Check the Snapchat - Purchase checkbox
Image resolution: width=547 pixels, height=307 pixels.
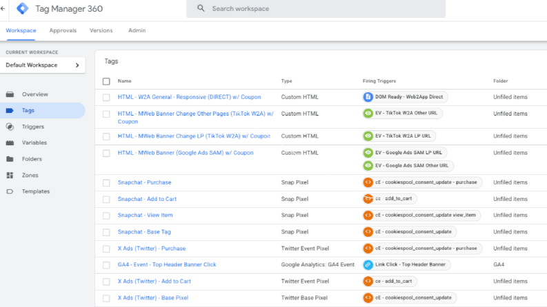(106, 182)
